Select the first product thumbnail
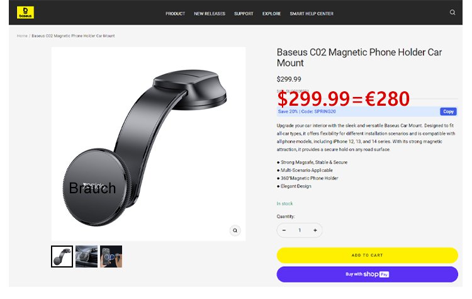This screenshot has height=299, width=472. click(62, 256)
